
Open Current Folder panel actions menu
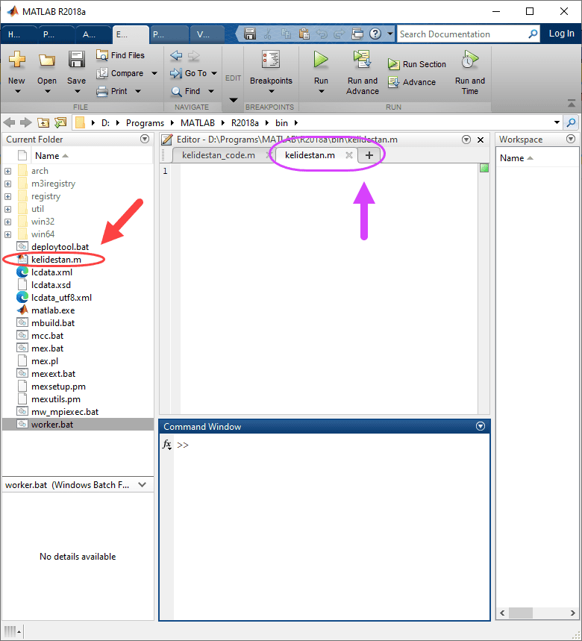click(x=145, y=139)
